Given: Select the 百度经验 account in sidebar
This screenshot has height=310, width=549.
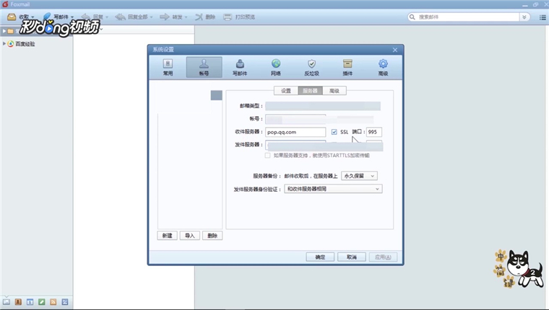Looking at the screenshot, I should 25,44.
